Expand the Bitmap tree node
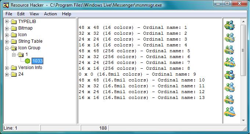 7,28
